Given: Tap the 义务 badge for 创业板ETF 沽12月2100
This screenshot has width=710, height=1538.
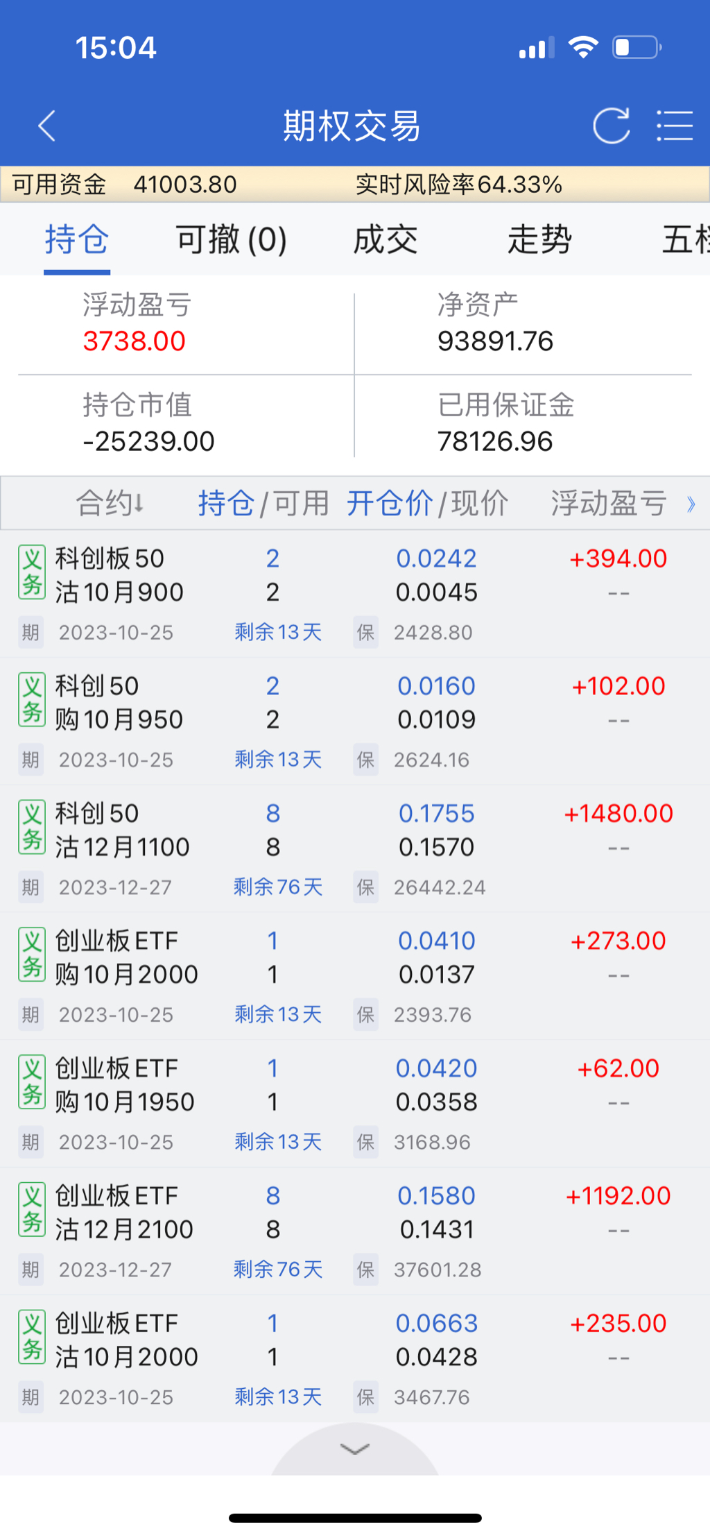Looking at the screenshot, I should (x=32, y=1210).
